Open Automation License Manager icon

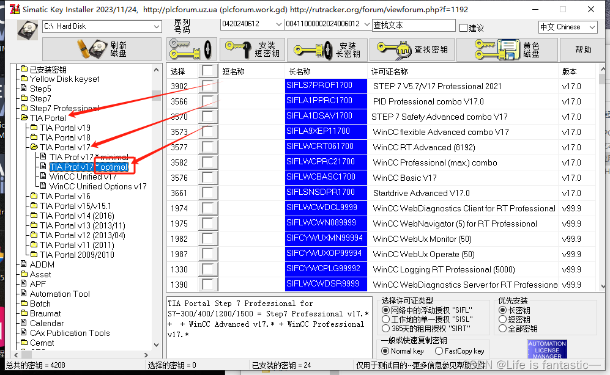click(x=547, y=349)
